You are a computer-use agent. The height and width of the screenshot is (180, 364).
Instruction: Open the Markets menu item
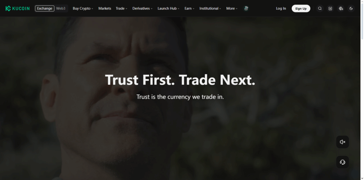[105, 9]
